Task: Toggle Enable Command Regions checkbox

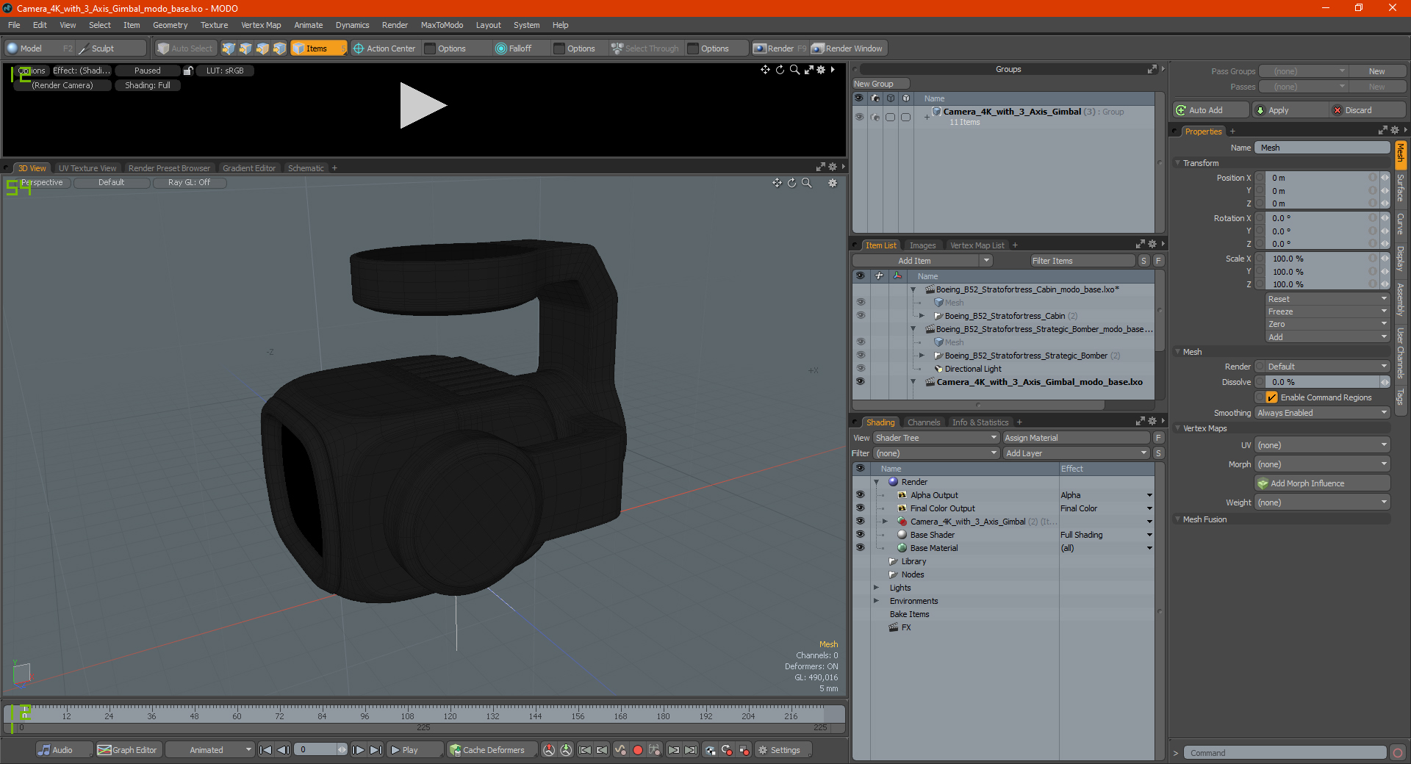Action: [1271, 397]
